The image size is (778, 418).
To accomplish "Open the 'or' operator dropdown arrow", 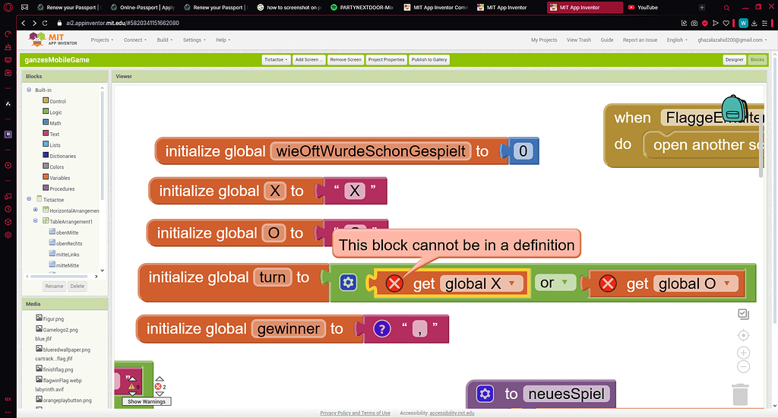I will pyautogui.click(x=565, y=283).
